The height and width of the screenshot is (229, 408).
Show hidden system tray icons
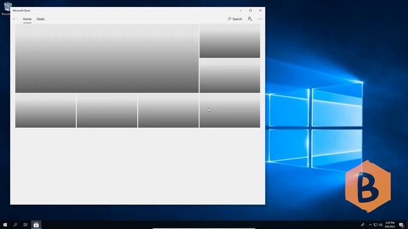point(370,225)
